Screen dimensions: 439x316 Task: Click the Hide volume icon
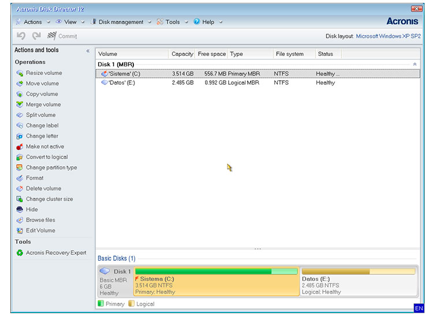point(20,209)
